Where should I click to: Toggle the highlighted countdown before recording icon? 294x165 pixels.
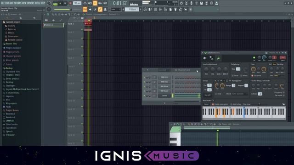95,3
